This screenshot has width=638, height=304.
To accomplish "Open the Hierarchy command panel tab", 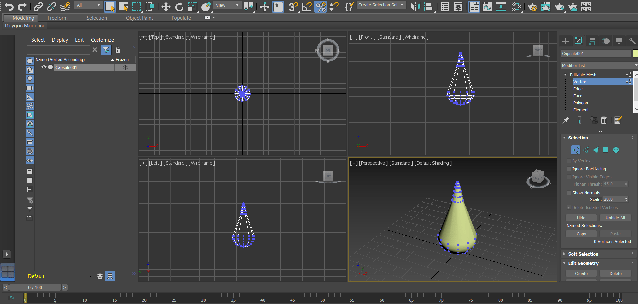I will 592,41.
